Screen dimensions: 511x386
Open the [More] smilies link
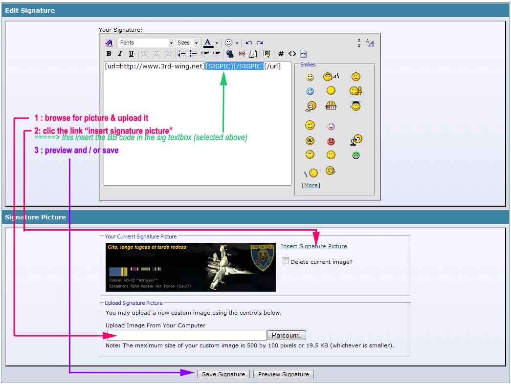pos(311,185)
